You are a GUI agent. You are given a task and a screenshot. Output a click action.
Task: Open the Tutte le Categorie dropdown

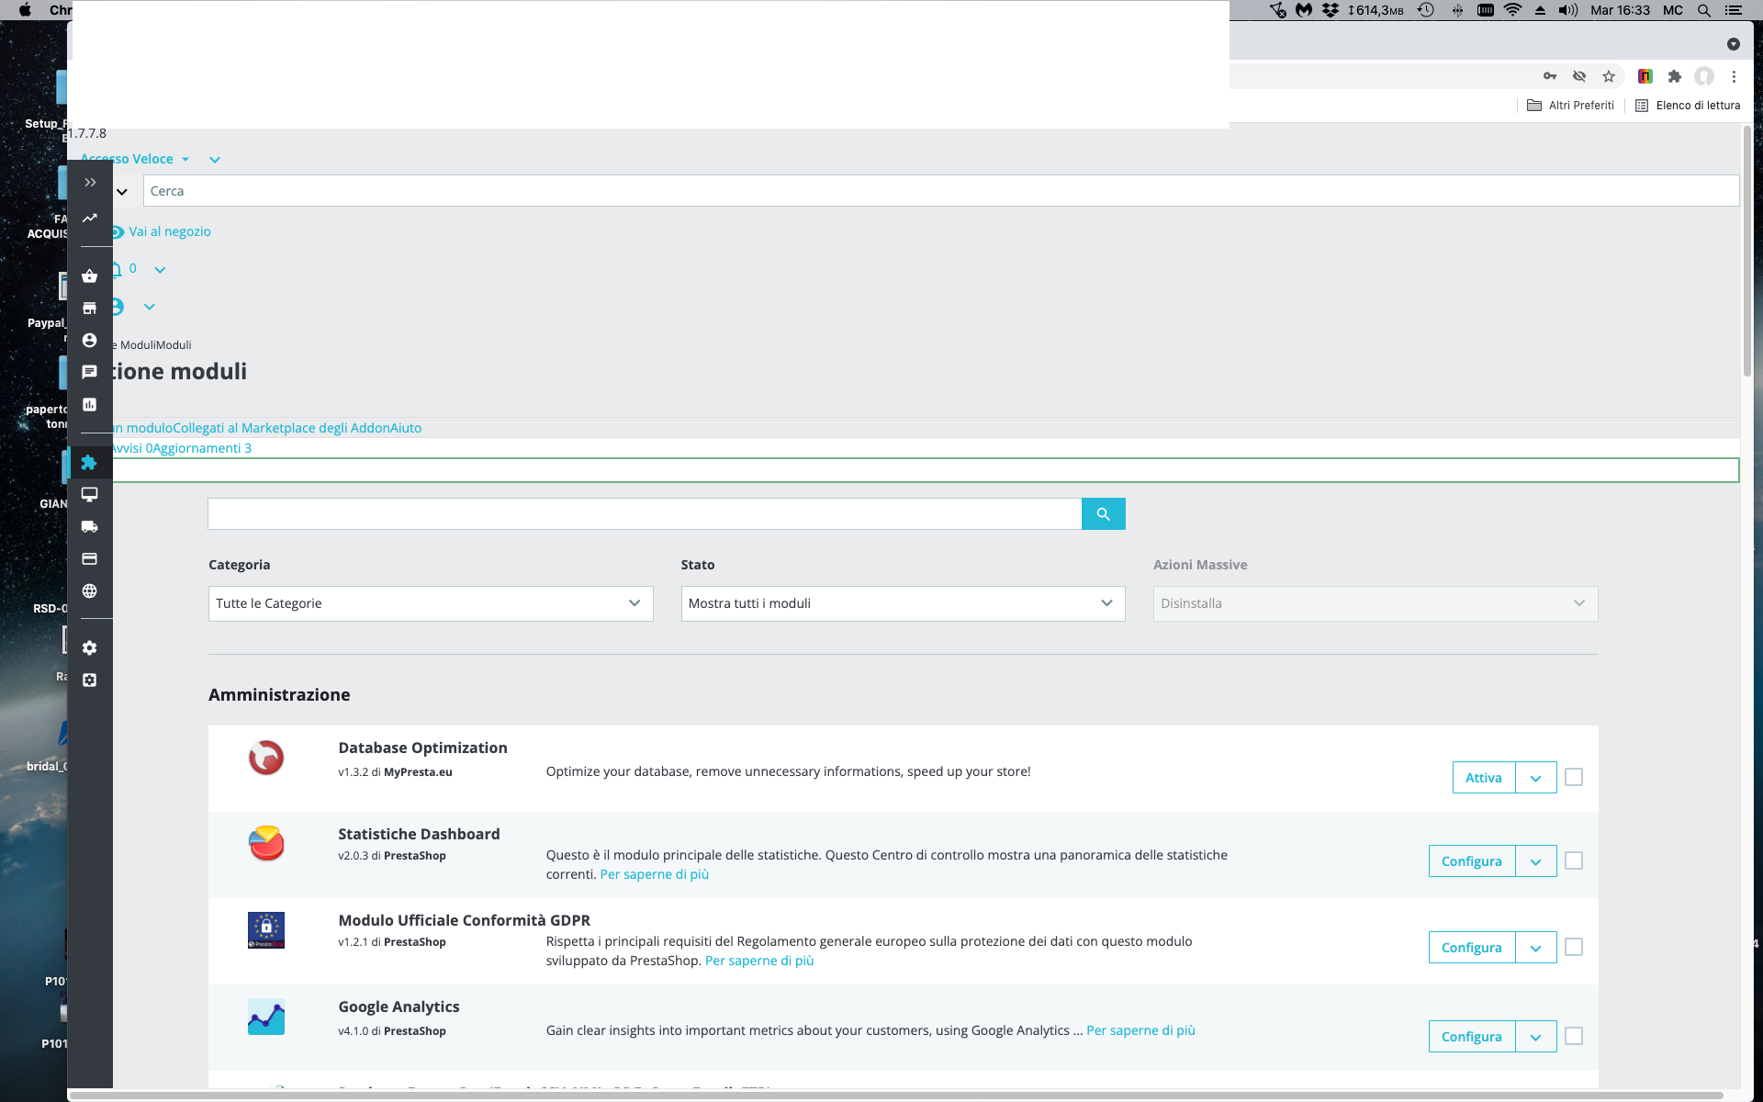[430, 603]
